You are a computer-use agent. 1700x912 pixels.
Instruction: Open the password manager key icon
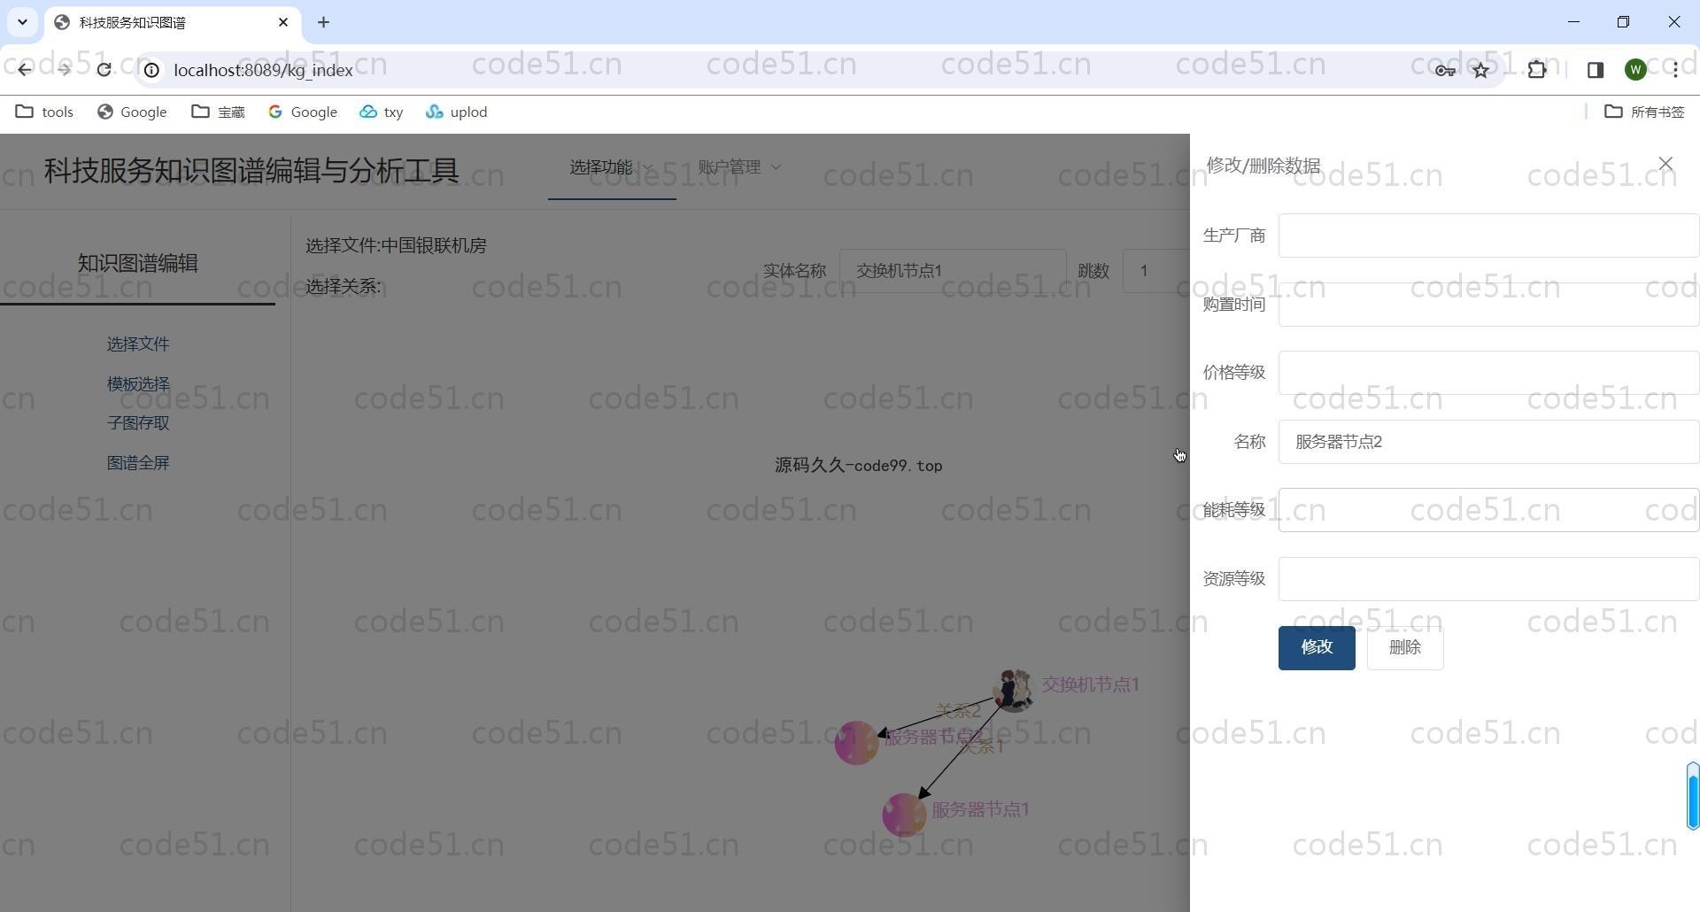click(x=1445, y=70)
